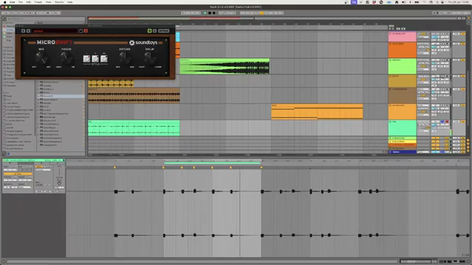Open the View menu
This screenshot has width=472, height=265.
[48, 2]
